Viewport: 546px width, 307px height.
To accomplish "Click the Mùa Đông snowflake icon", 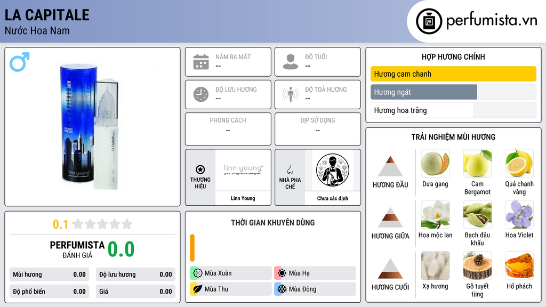I will pos(282,289).
